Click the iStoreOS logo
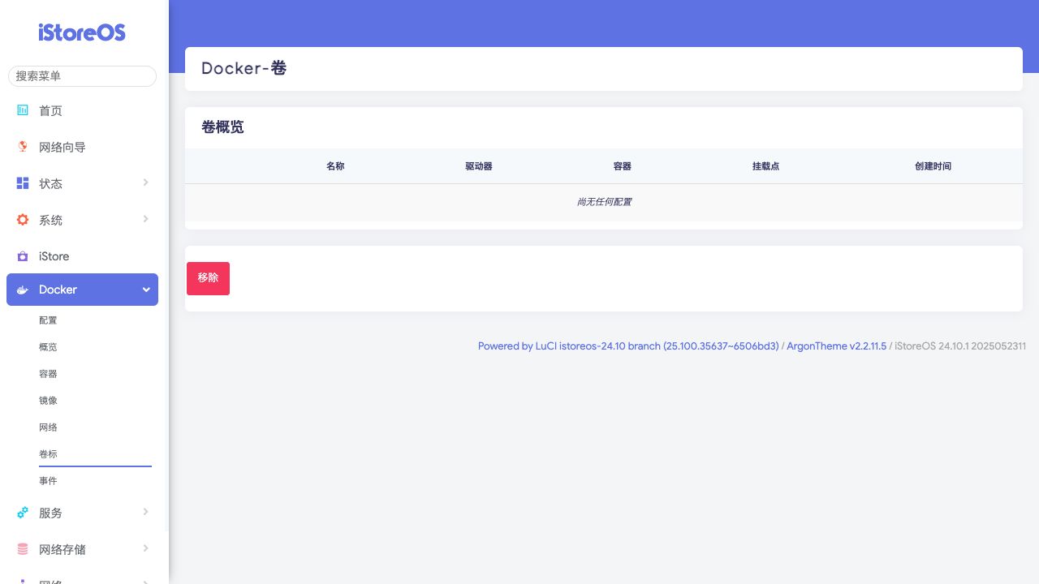This screenshot has height=584, width=1039. click(82, 32)
